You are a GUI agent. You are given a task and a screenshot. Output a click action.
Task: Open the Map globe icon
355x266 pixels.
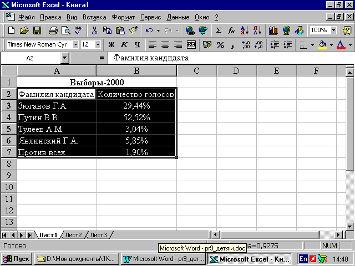pos(286,30)
